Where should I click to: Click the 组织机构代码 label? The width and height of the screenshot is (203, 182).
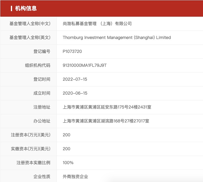(38, 65)
